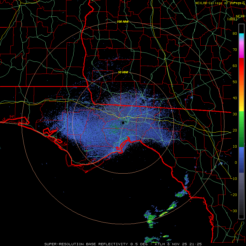Click the KTLH 8 NOV 25 21:25 timestamp
Screen dimensions: 246x246
(x=178, y=244)
